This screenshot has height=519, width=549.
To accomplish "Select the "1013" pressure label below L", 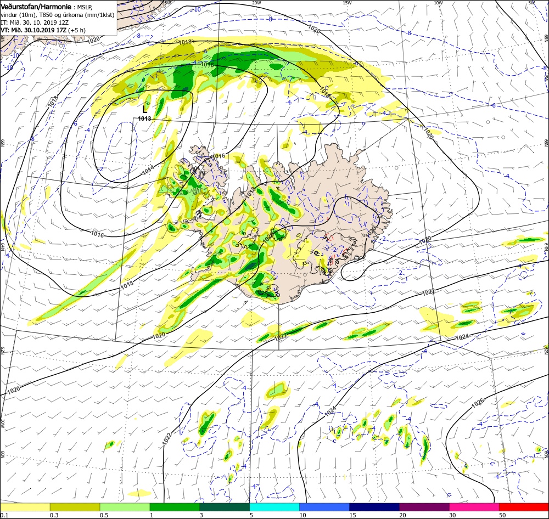I will (x=144, y=119).
